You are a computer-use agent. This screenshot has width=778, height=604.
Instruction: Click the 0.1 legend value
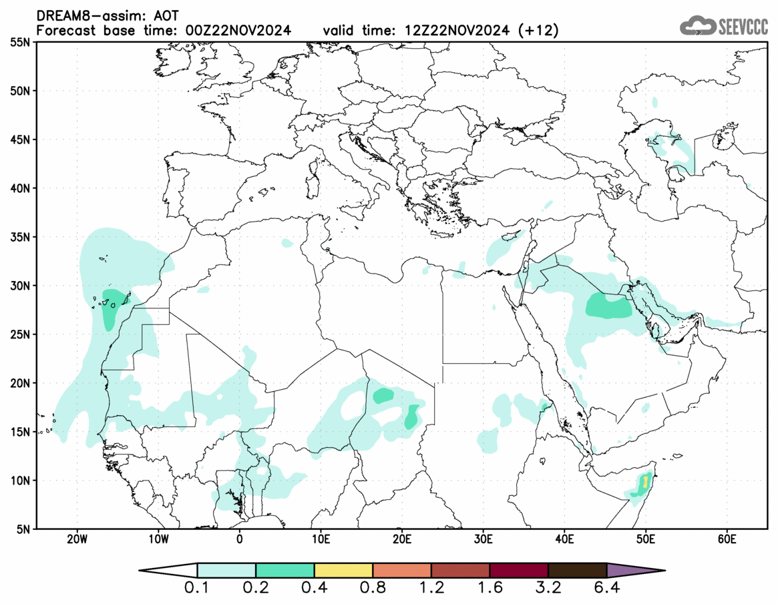(x=197, y=589)
